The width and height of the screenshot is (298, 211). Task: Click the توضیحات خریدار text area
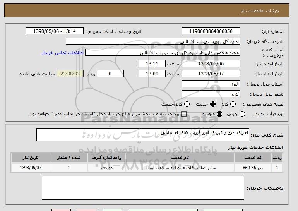[143, 188]
